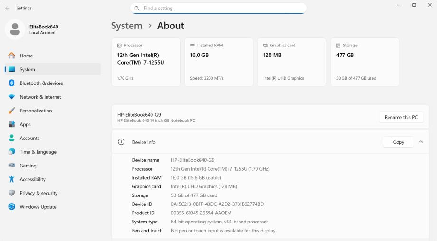Image resolution: width=437 pixels, height=241 pixels.
Task: Open Personalization via paintbrush icon
Action: [x=12, y=111]
